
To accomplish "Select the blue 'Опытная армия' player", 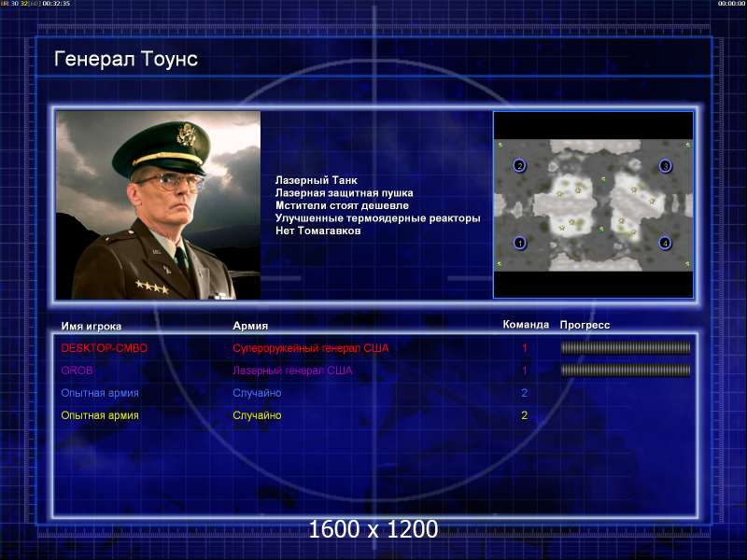I will tap(100, 393).
